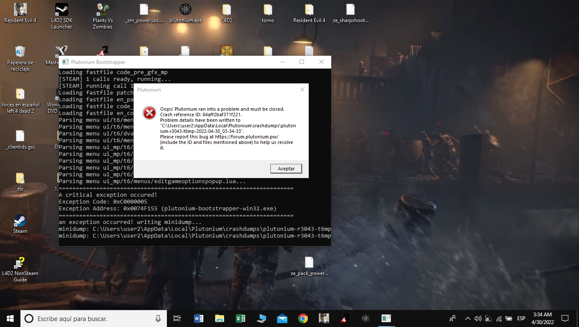Image resolution: width=579 pixels, height=327 pixels.
Task: Click 'an exception occurred! writing minidump...' line
Action: (x=130, y=222)
